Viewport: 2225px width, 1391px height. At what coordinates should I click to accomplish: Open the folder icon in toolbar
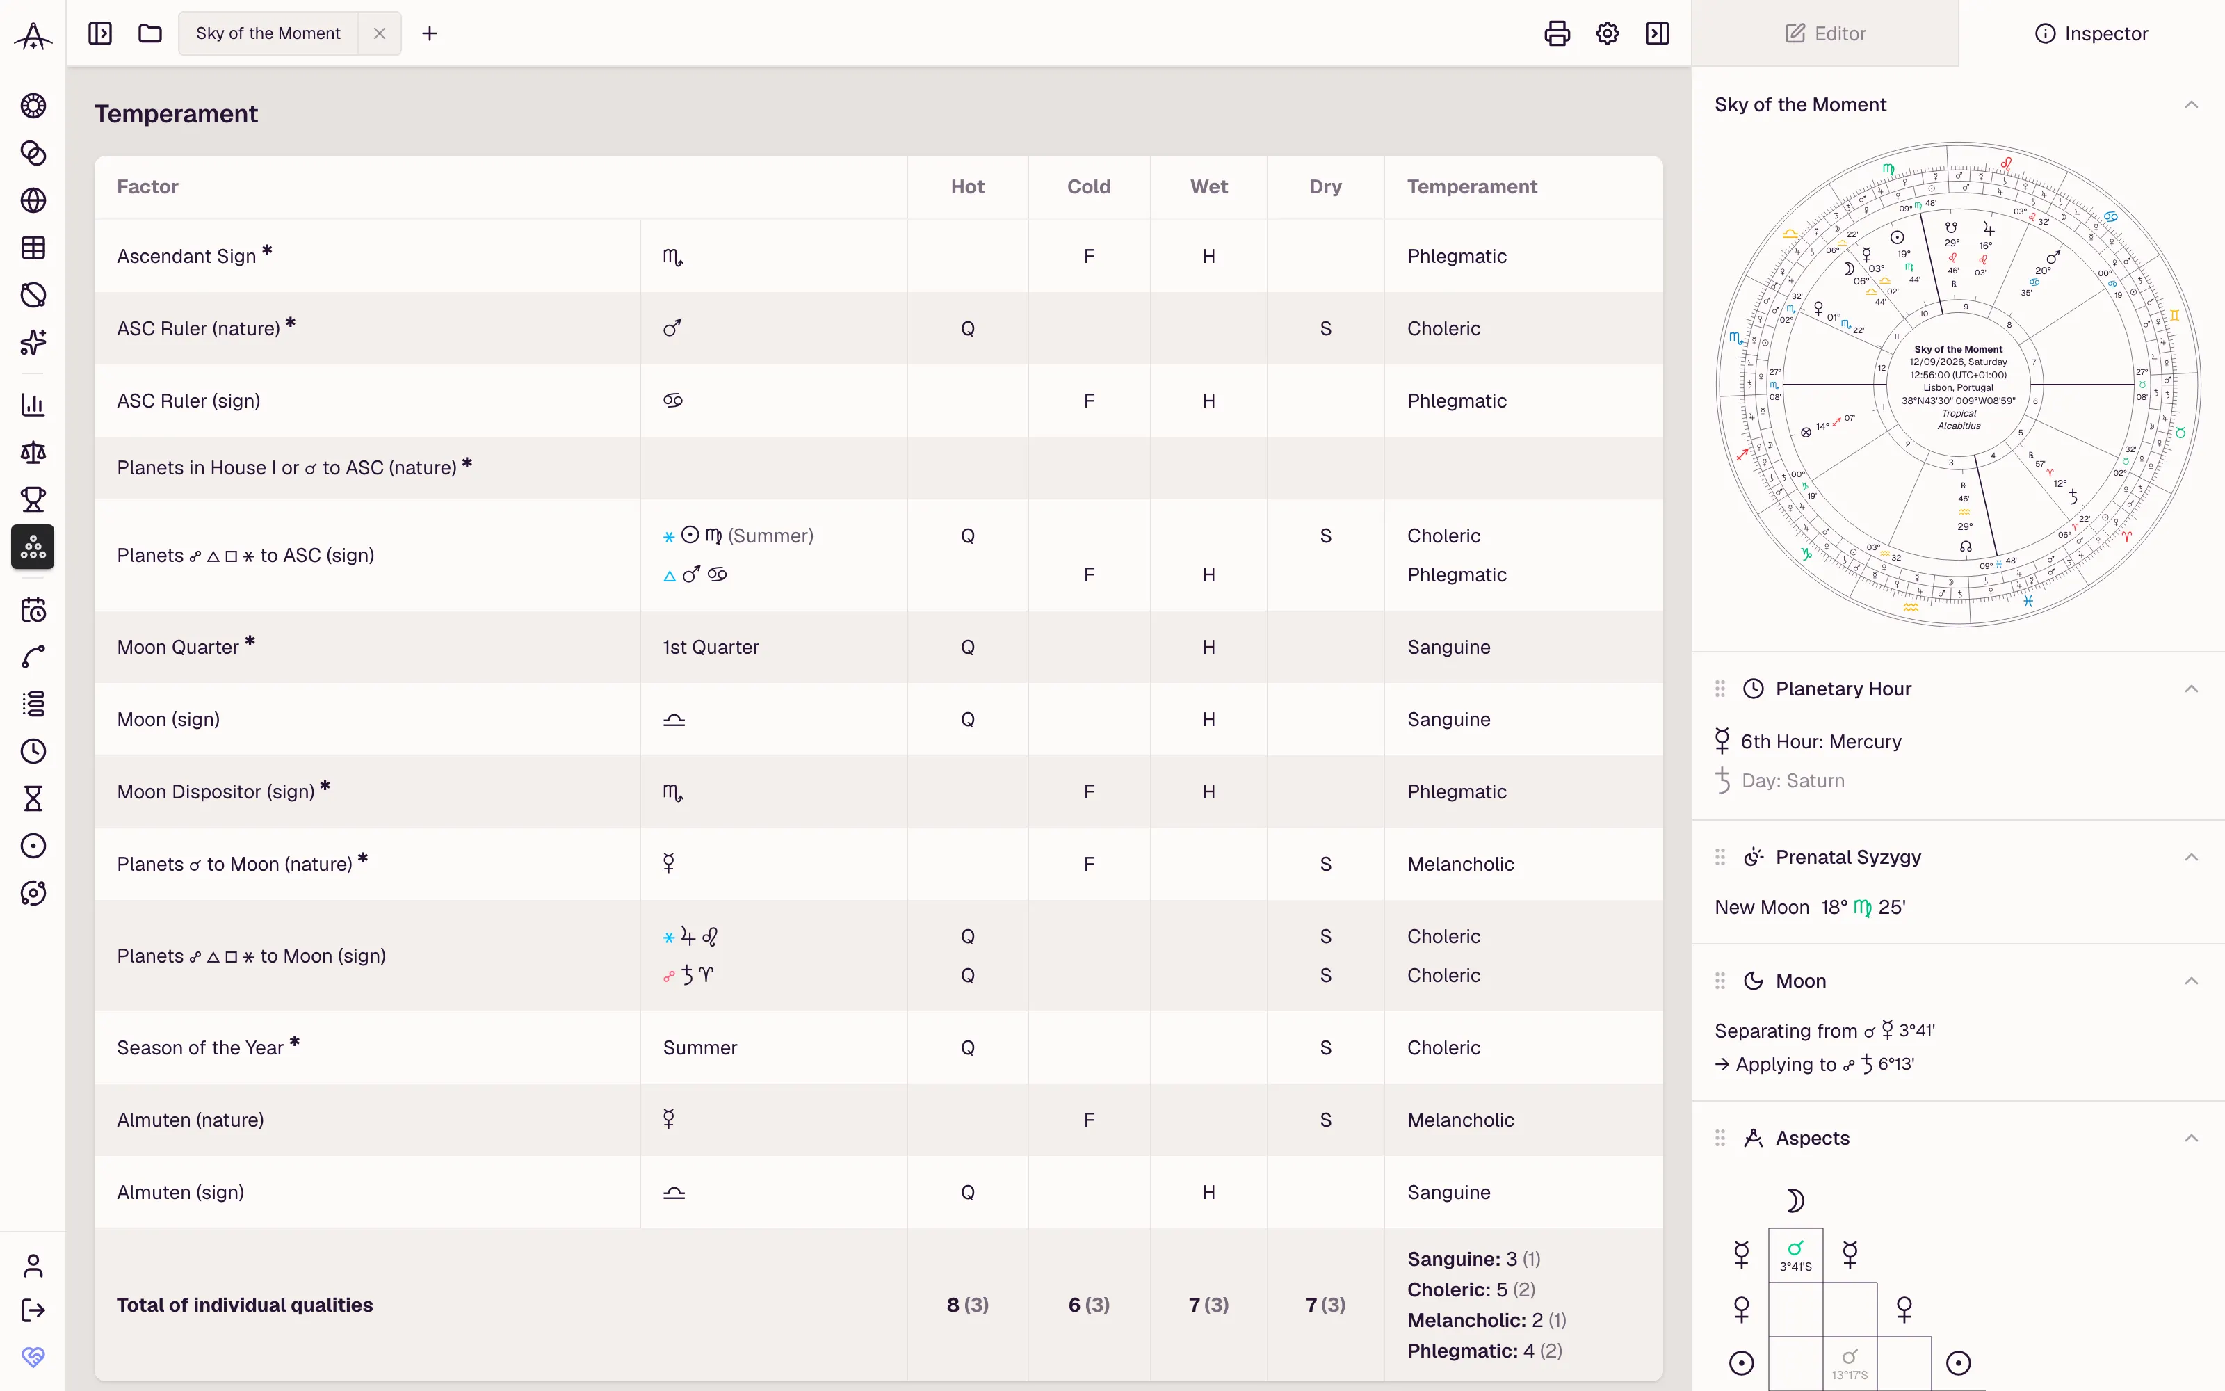(x=150, y=34)
